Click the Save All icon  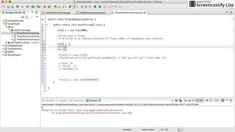point(13,7)
